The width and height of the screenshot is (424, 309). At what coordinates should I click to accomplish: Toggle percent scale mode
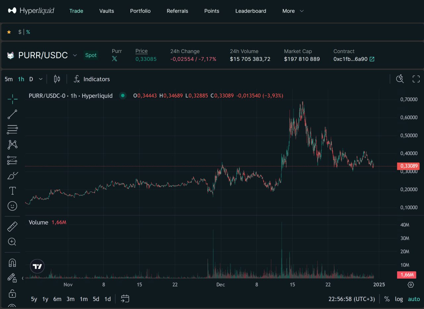(387, 299)
